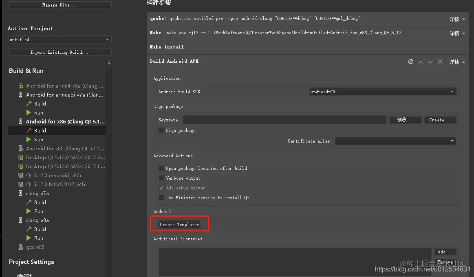Open Run settings under Android for x86
Image resolution: width=474 pixels, height=277 pixels.
(x=38, y=140)
